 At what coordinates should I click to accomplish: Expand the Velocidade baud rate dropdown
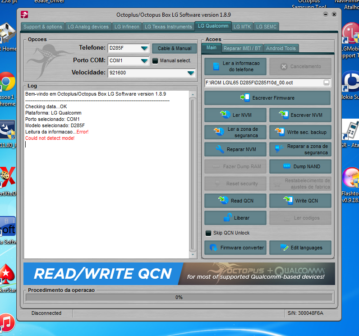point(190,73)
